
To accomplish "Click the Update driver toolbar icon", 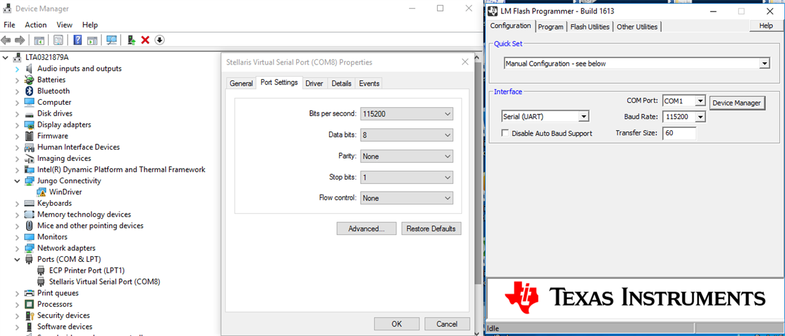I will coord(131,40).
